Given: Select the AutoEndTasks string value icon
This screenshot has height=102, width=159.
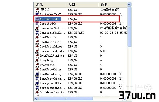Looking at the screenshot, I should pos(37,19).
